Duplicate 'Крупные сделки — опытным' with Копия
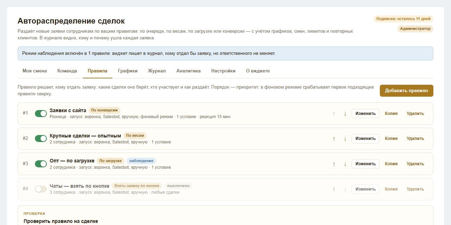This screenshot has width=451, height=225. coord(391,139)
